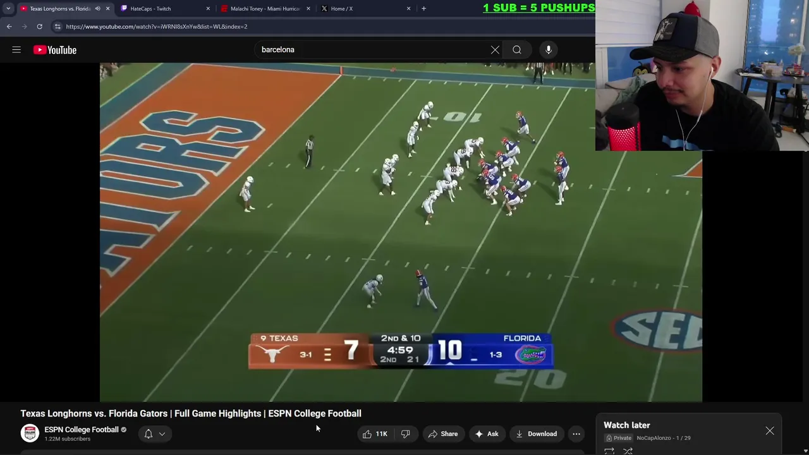
Task: Open a new browser tab with plus
Action: (x=423, y=9)
